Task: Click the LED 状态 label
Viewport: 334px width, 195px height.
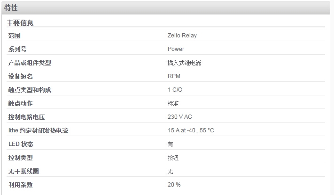Action: click(21, 144)
